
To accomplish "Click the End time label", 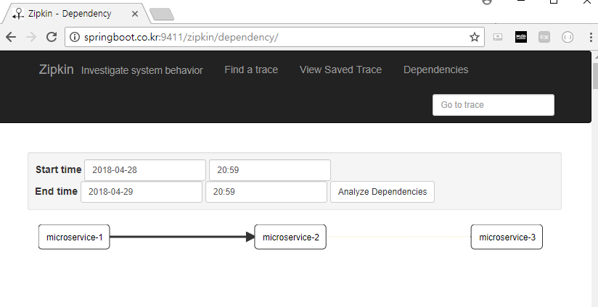I will 56,191.
